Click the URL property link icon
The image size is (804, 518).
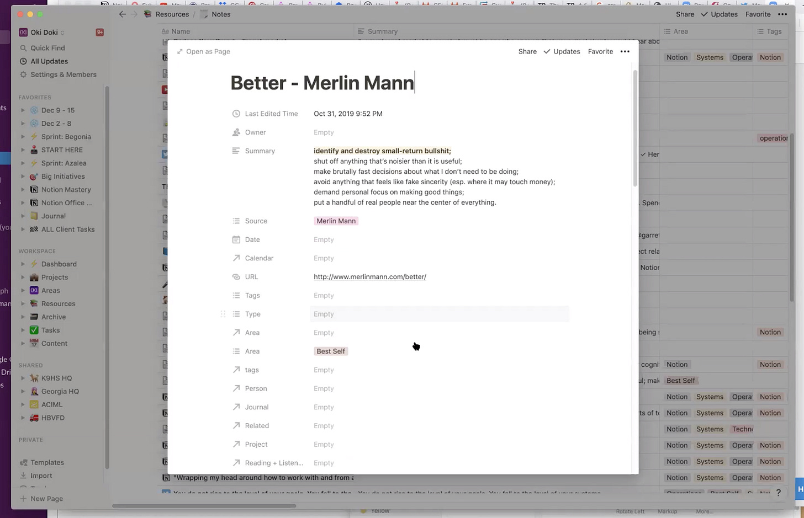tap(236, 277)
